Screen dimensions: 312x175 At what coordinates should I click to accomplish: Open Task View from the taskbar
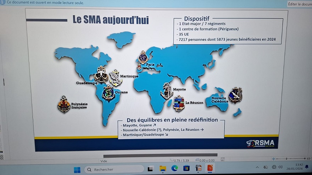pyautogui.click(x=150, y=169)
